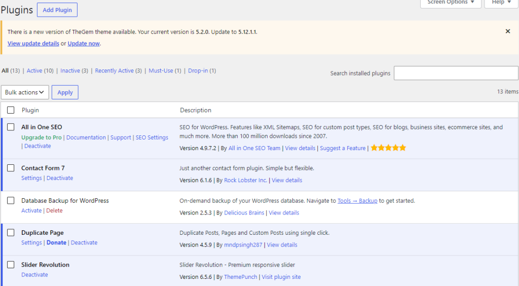Screen dimensions: 519x286
Task: Show Recently Active (3) plugins
Action: coord(118,70)
